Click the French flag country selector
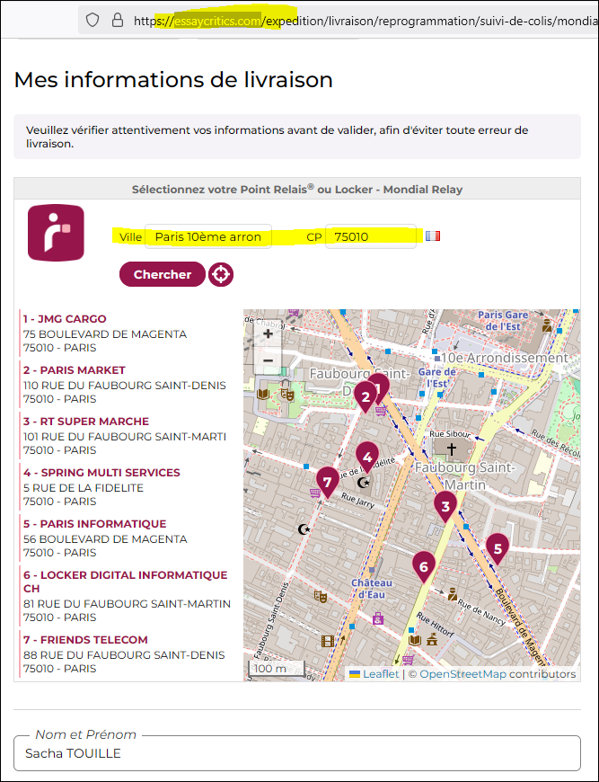The image size is (599, 782). [x=433, y=236]
